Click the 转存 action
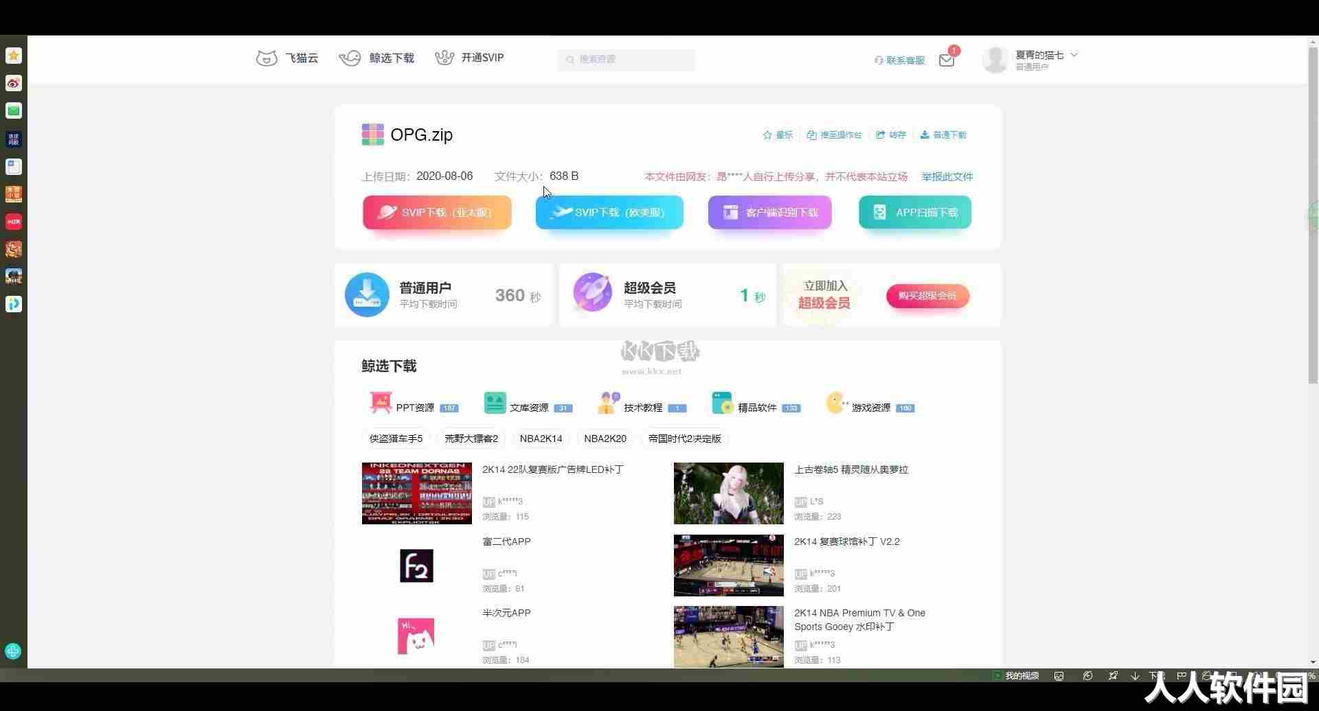 pos(891,135)
